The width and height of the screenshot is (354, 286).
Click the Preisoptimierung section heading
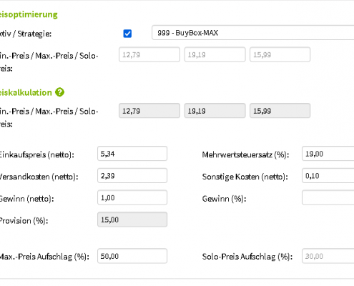point(29,14)
